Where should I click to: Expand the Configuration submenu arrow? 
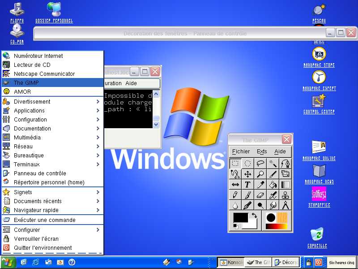[98, 119]
